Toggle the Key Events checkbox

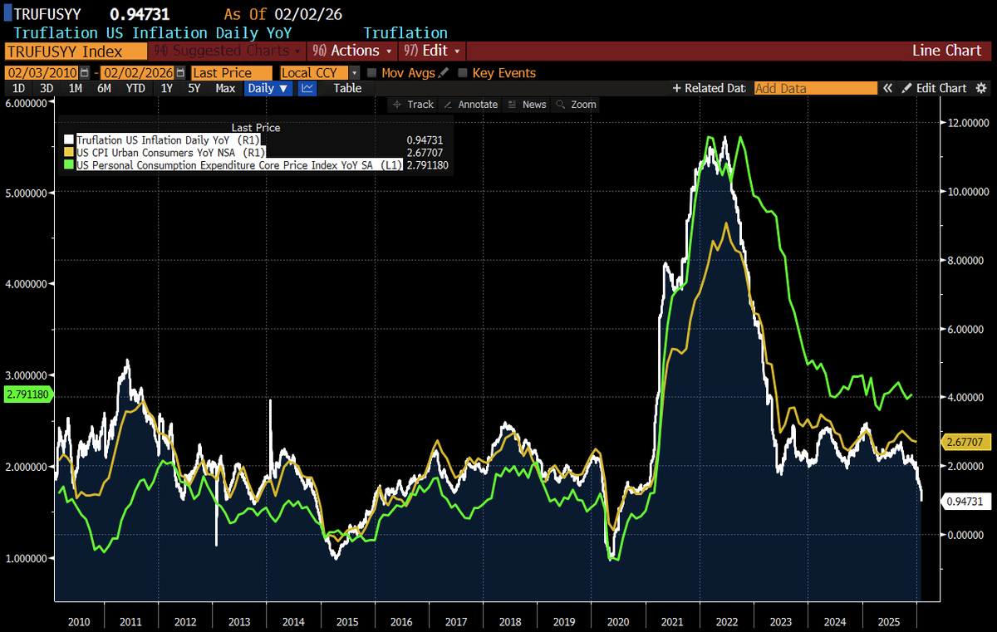click(x=463, y=73)
